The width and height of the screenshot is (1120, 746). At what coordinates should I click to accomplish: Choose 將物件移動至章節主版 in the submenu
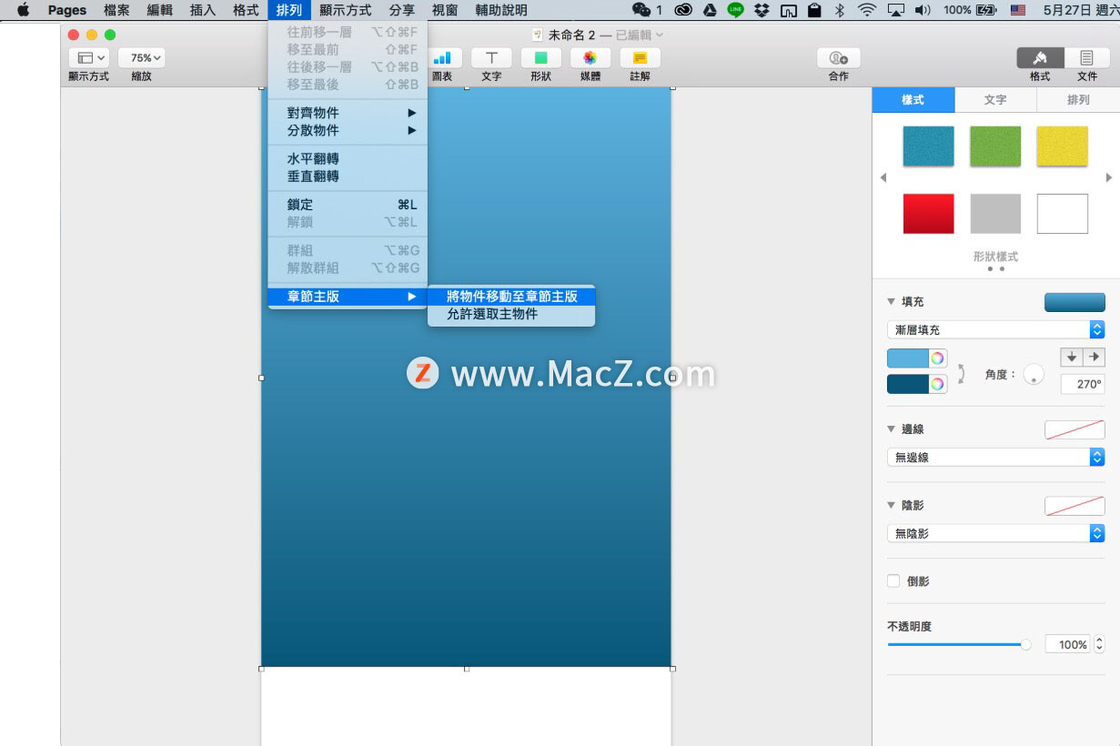[511, 297]
